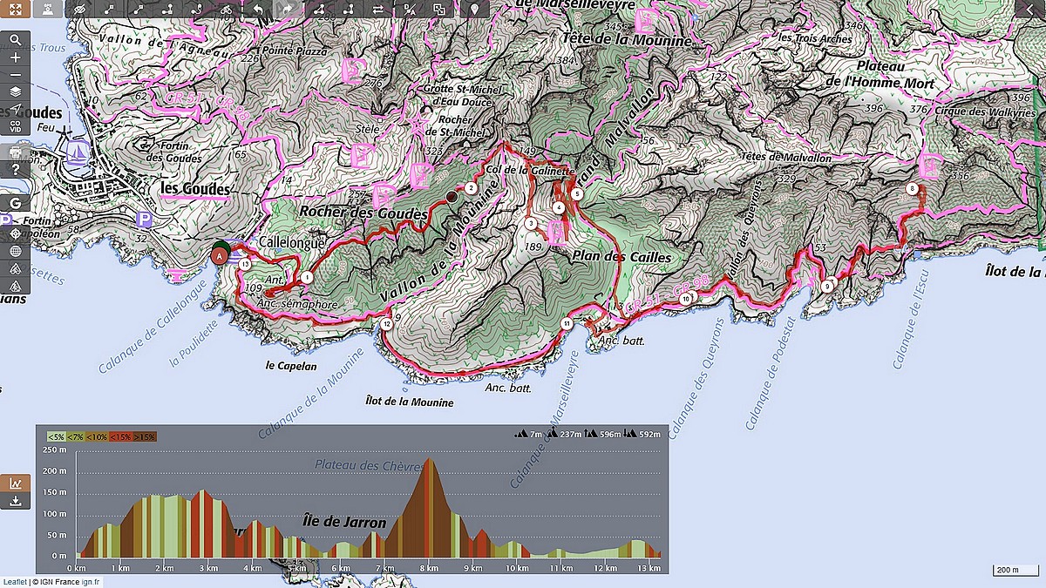This screenshot has width=1046, height=588.
Task: Click the D/A start-finish tool icon
Action: (410, 10)
